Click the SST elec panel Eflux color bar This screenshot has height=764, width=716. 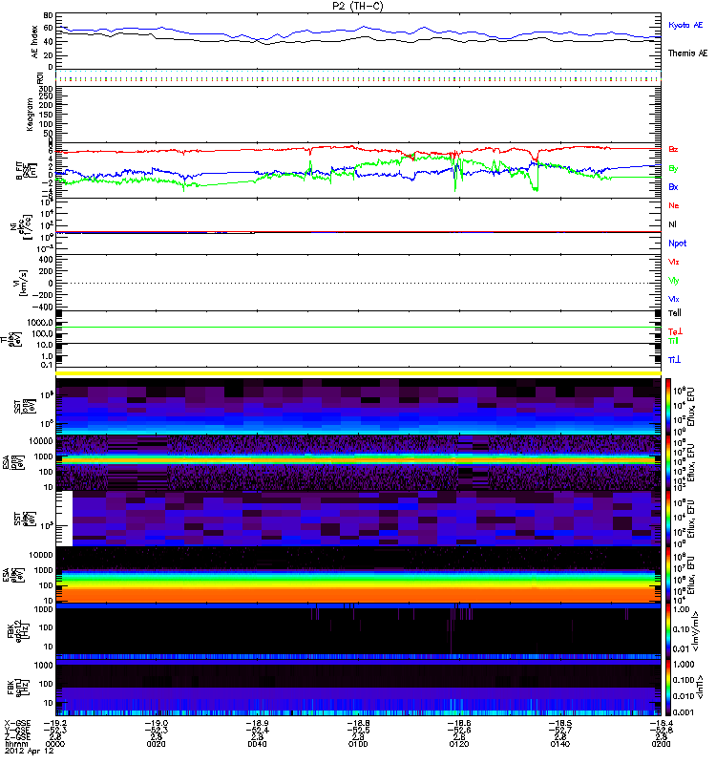[668, 519]
